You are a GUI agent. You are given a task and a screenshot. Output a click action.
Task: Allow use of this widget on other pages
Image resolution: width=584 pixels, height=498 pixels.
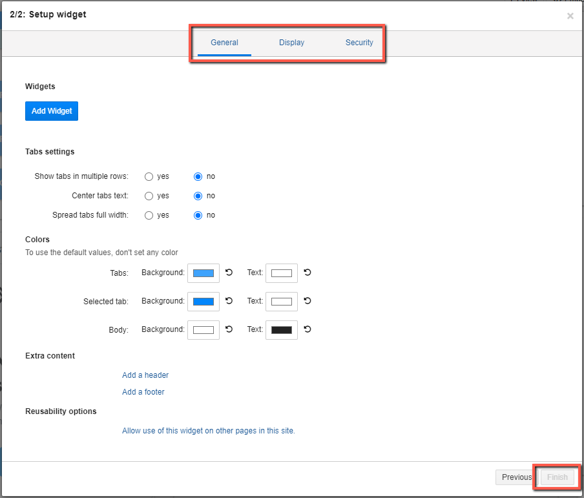coord(209,431)
